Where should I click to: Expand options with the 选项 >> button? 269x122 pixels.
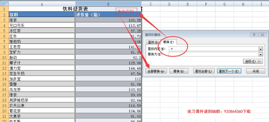(253, 62)
